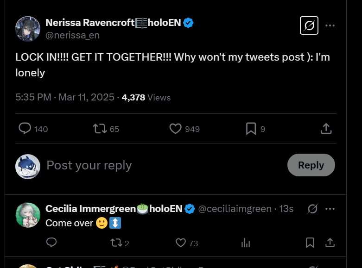Click Cecilia Immergreen's profile picture

click(x=28, y=215)
